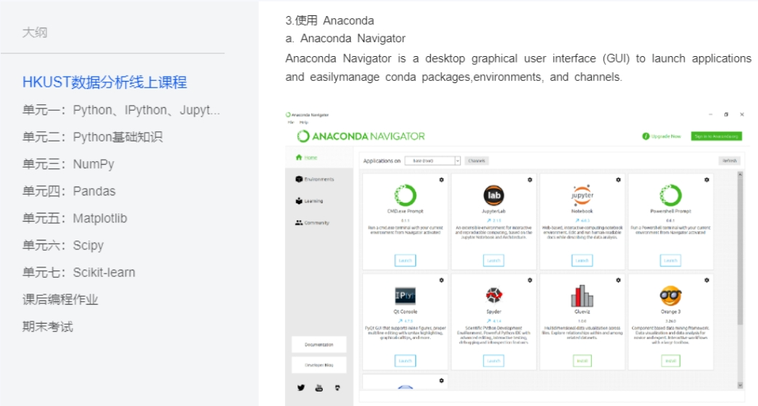Launch Powershell Prompt
Viewport: 758px width, 406px height.
click(671, 260)
